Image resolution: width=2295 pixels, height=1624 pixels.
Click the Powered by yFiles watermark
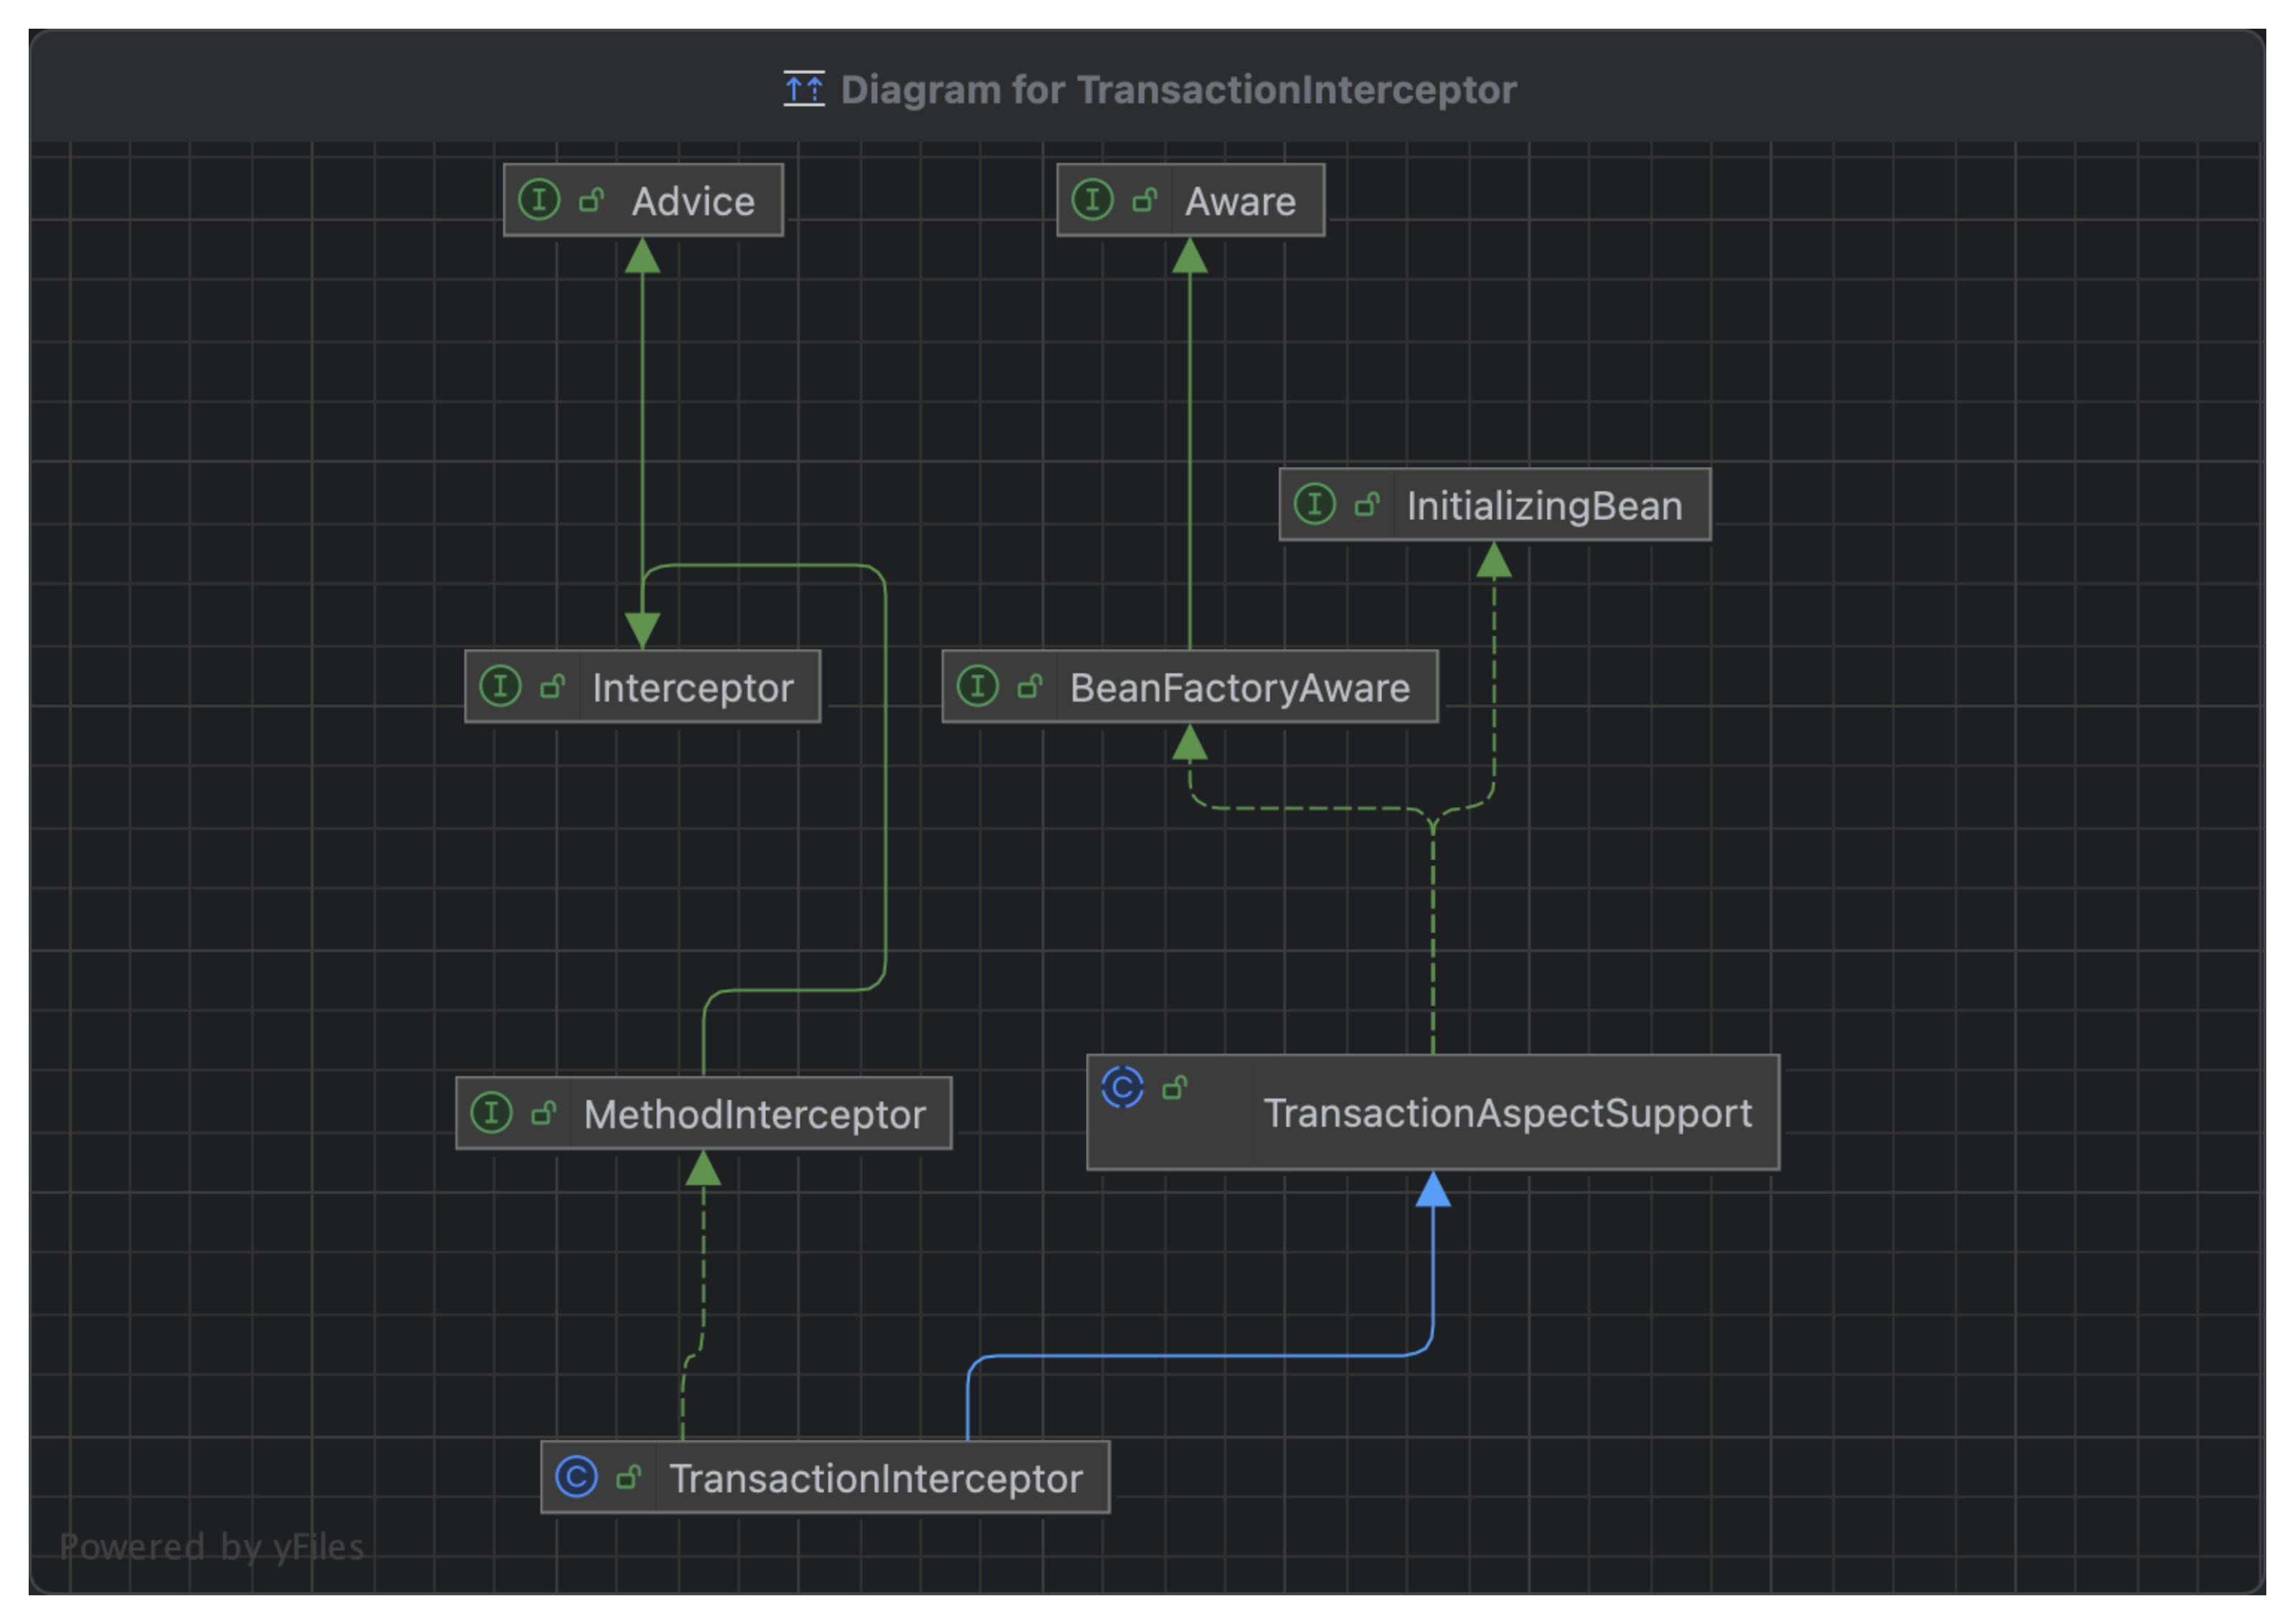[x=212, y=1547]
